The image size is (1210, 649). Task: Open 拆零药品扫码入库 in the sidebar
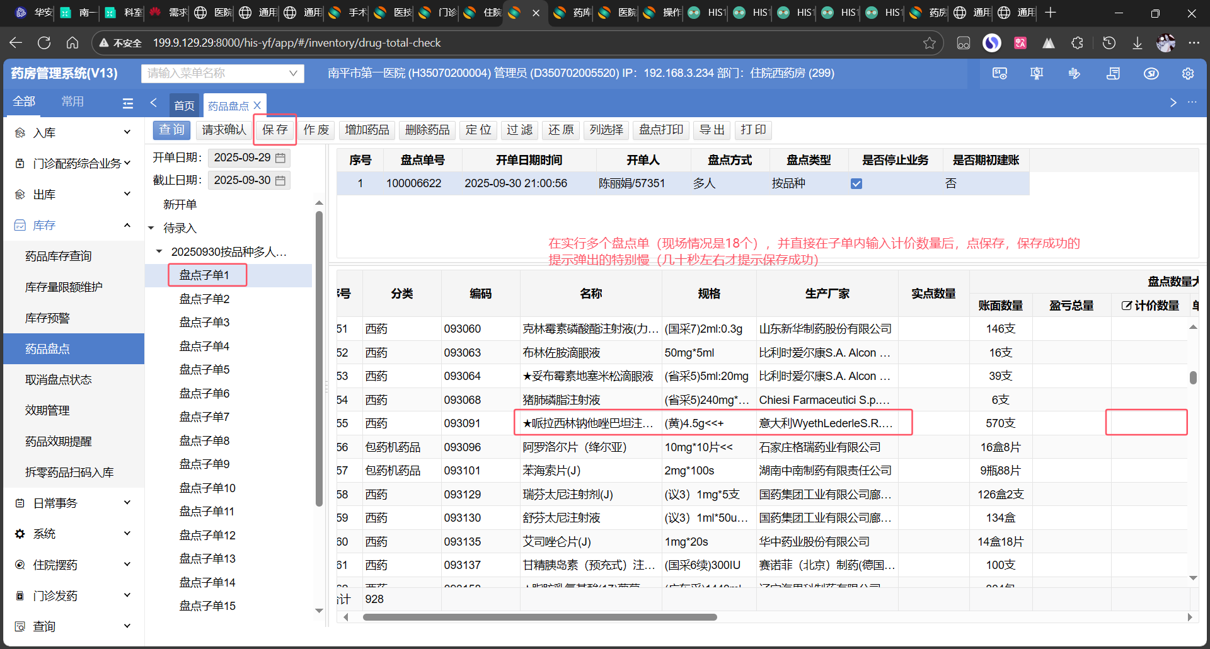(x=69, y=473)
